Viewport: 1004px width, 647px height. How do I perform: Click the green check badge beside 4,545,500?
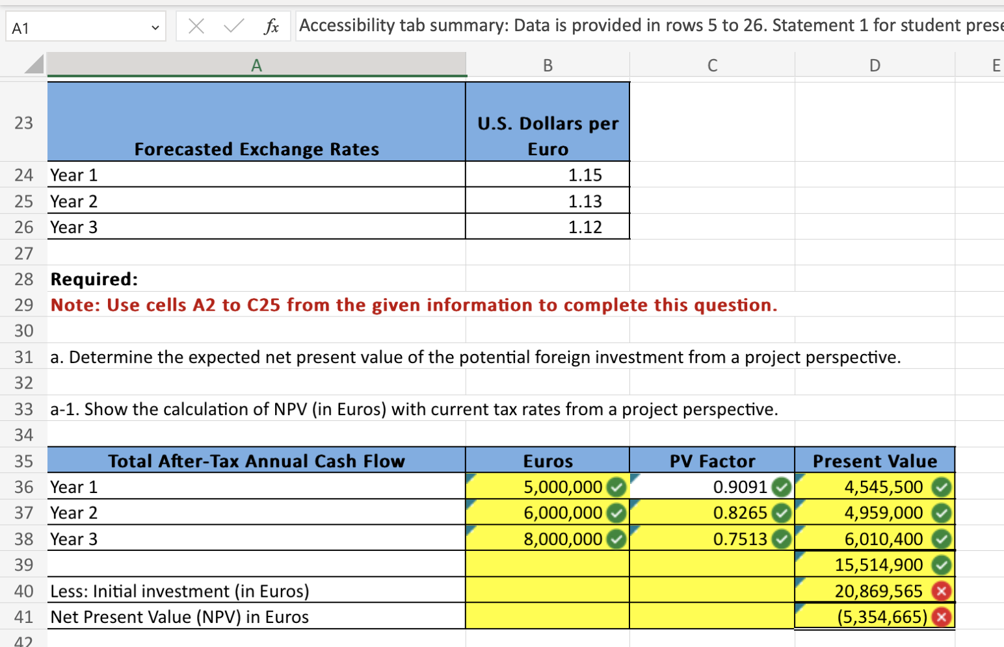[942, 487]
